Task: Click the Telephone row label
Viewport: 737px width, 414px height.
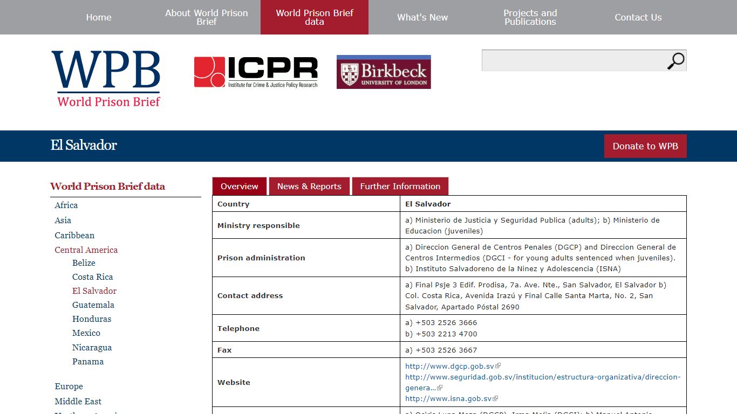Action: [238, 329]
